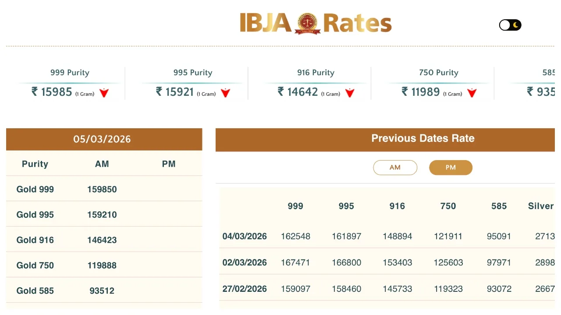Image resolution: width=561 pixels, height=315 pixels.
Task: Click the rupee symbol on 750 Purity
Action: click(x=405, y=92)
